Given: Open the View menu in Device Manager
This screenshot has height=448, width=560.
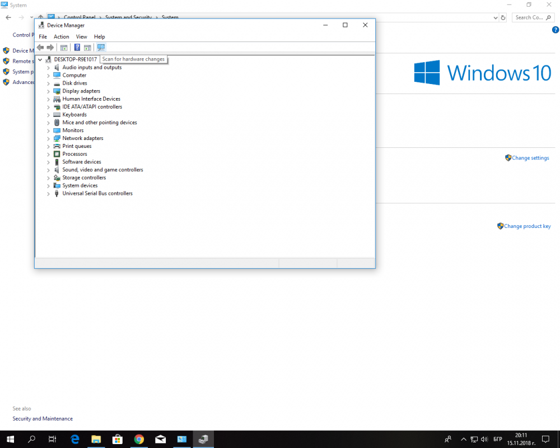Looking at the screenshot, I should click(x=81, y=37).
